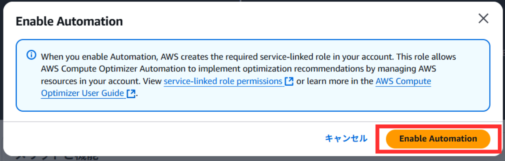Click empty footer area left of キャンセル
Screen dimensions: 505x161
pyautogui.click(x=158, y=139)
